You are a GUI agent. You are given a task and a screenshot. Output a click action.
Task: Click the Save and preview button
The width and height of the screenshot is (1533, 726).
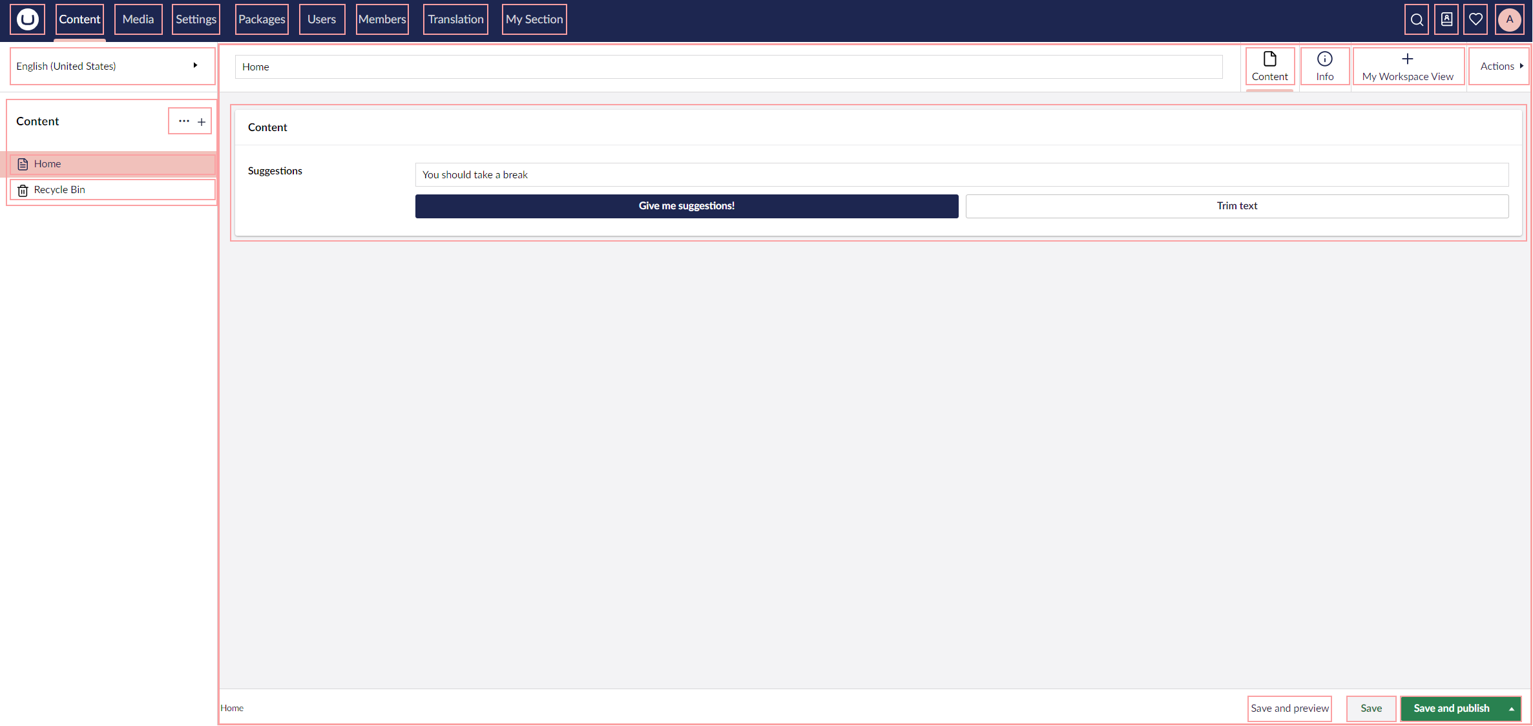point(1289,709)
